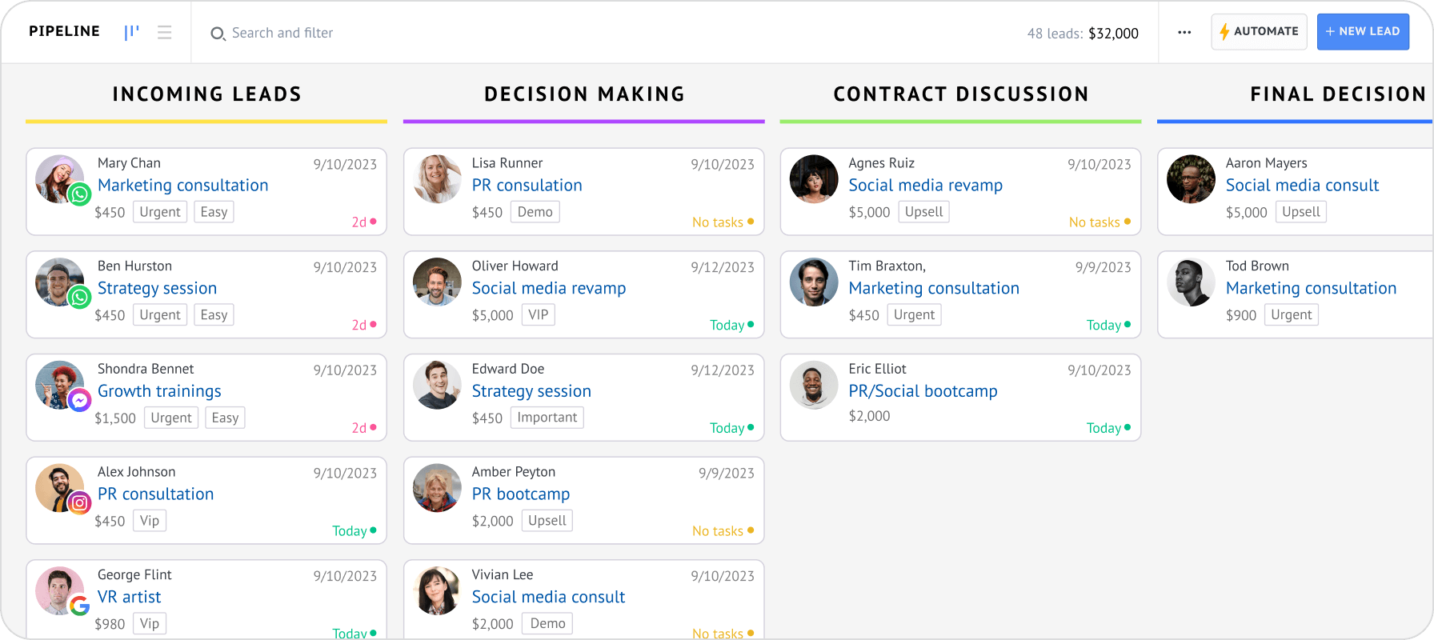Toggle the pink 2d task indicator on Mary Chan's card

click(364, 222)
